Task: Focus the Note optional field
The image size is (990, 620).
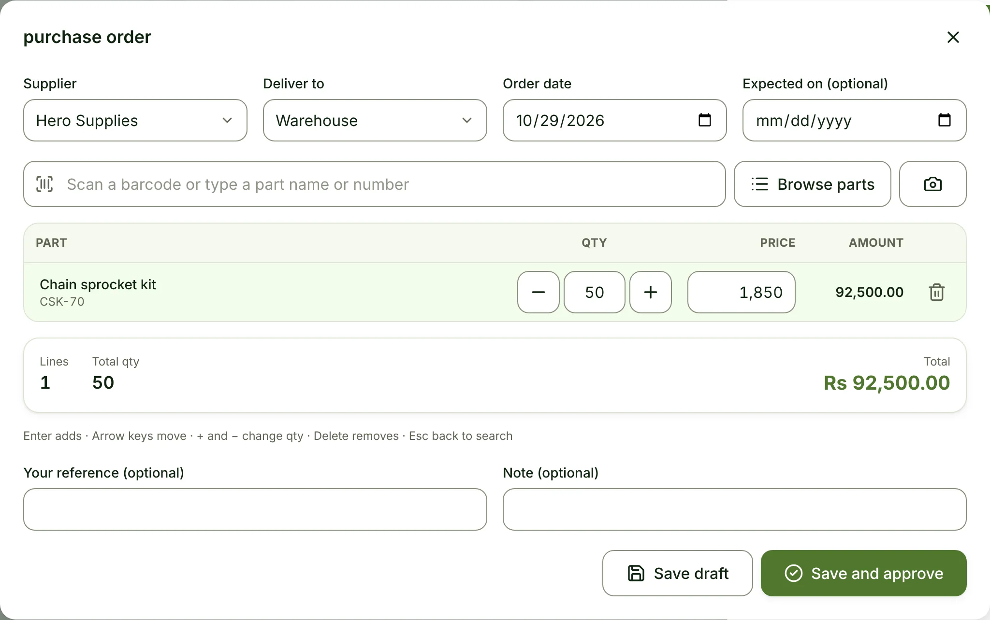Action: point(735,509)
